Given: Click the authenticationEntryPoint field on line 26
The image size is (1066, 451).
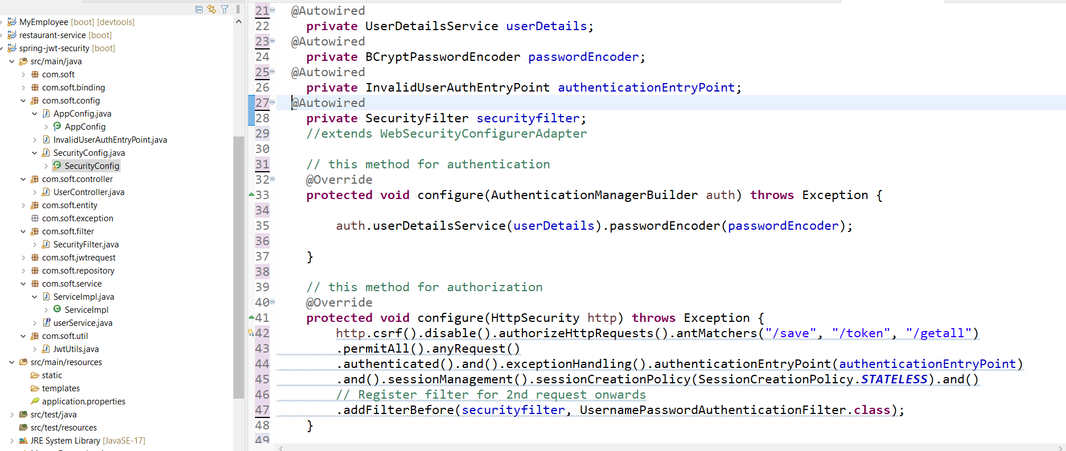Looking at the screenshot, I should pos(646,88).
